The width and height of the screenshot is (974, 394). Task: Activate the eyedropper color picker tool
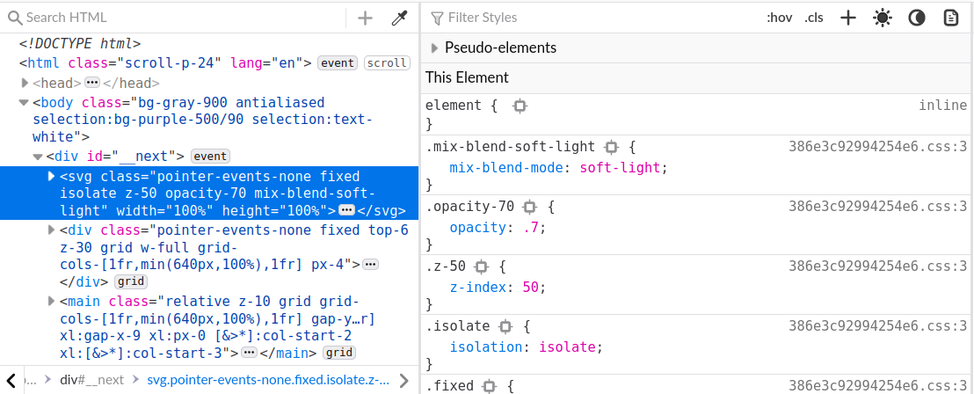[399, 18]
